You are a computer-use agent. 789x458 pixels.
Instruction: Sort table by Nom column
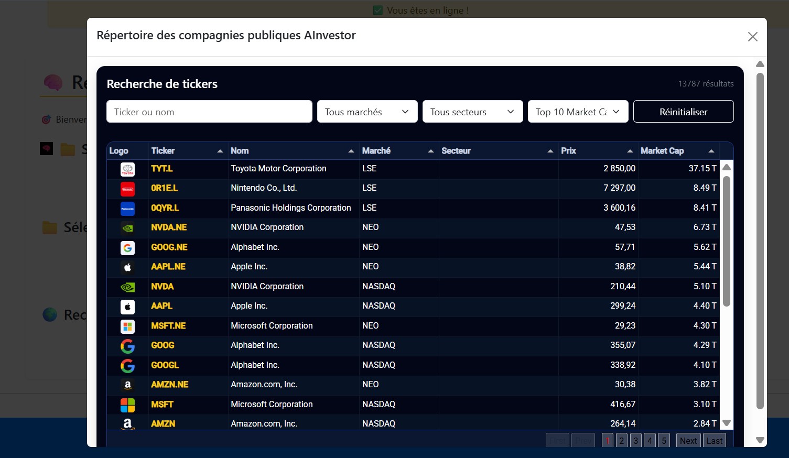[293, 151]
